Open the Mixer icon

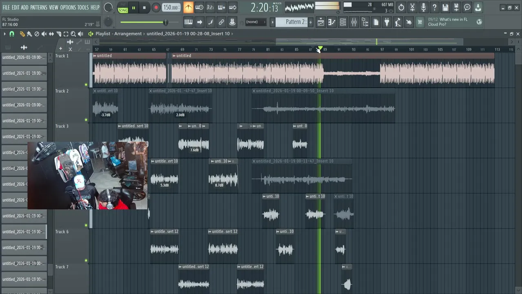click(x=354, y=22)
